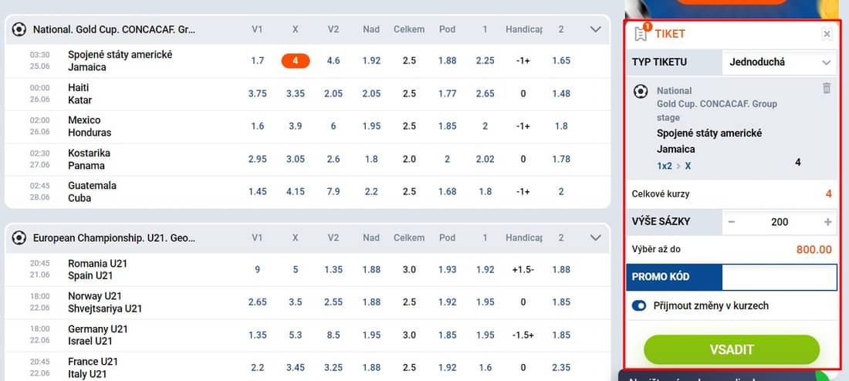Image resolution: width=849 pixels, height=381 pixels.
Task: Deselect the highlighted X odds 4 for USA–Jamaica
Action: tap(295, 61)
